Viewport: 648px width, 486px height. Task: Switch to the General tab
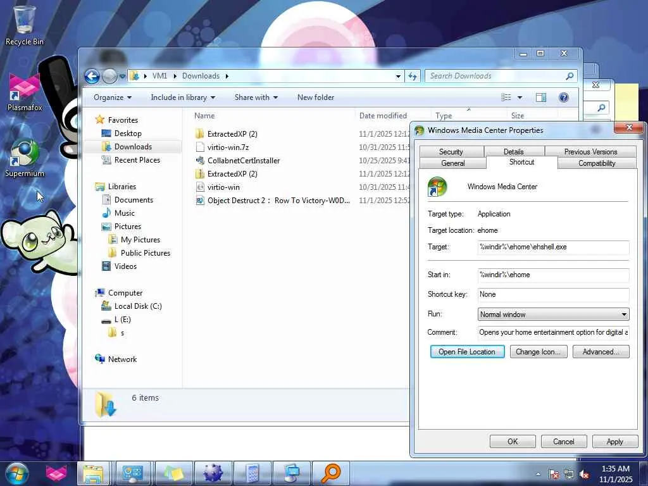[x=453, y=163]
